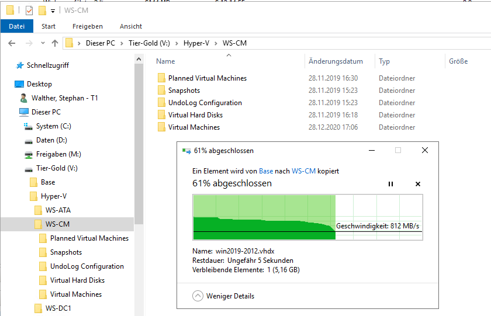This screenshot has height=316, width=491.
Task: Click the Freigaben (M:) network drive icon
Action: (29, 155)
